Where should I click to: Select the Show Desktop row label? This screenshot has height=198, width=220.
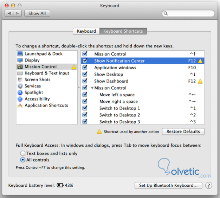[x=109, y=75]
